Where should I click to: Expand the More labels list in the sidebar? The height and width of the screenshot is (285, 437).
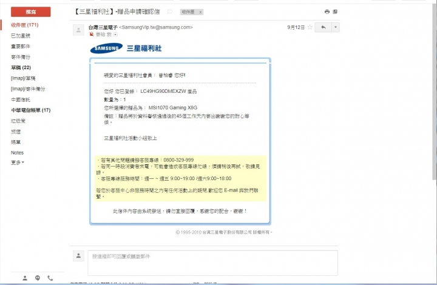click(18, 163)
